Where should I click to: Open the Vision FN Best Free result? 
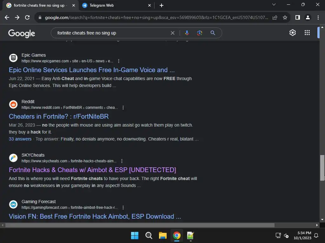click(x=95, y=216)
